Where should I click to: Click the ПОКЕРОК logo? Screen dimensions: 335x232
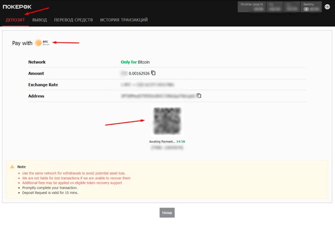[17, 7]
